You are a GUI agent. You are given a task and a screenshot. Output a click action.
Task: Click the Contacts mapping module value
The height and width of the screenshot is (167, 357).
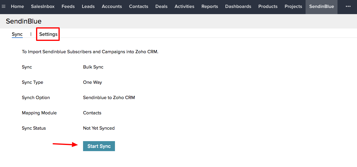92,113
